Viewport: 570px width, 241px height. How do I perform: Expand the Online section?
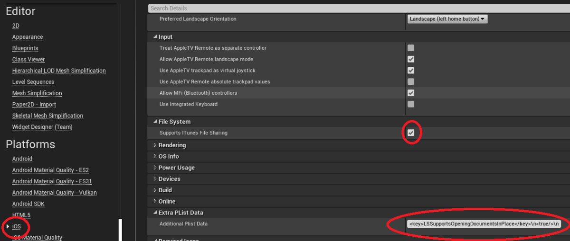tap(155, 201)
